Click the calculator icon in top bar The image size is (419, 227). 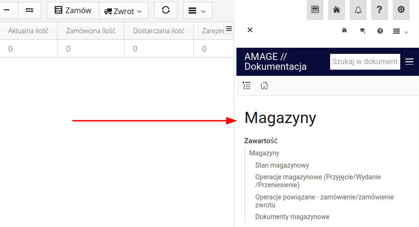(315, 10)
